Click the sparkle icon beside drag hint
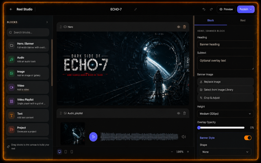This screenshot has height=163, width=261. [x=8, y=146]
